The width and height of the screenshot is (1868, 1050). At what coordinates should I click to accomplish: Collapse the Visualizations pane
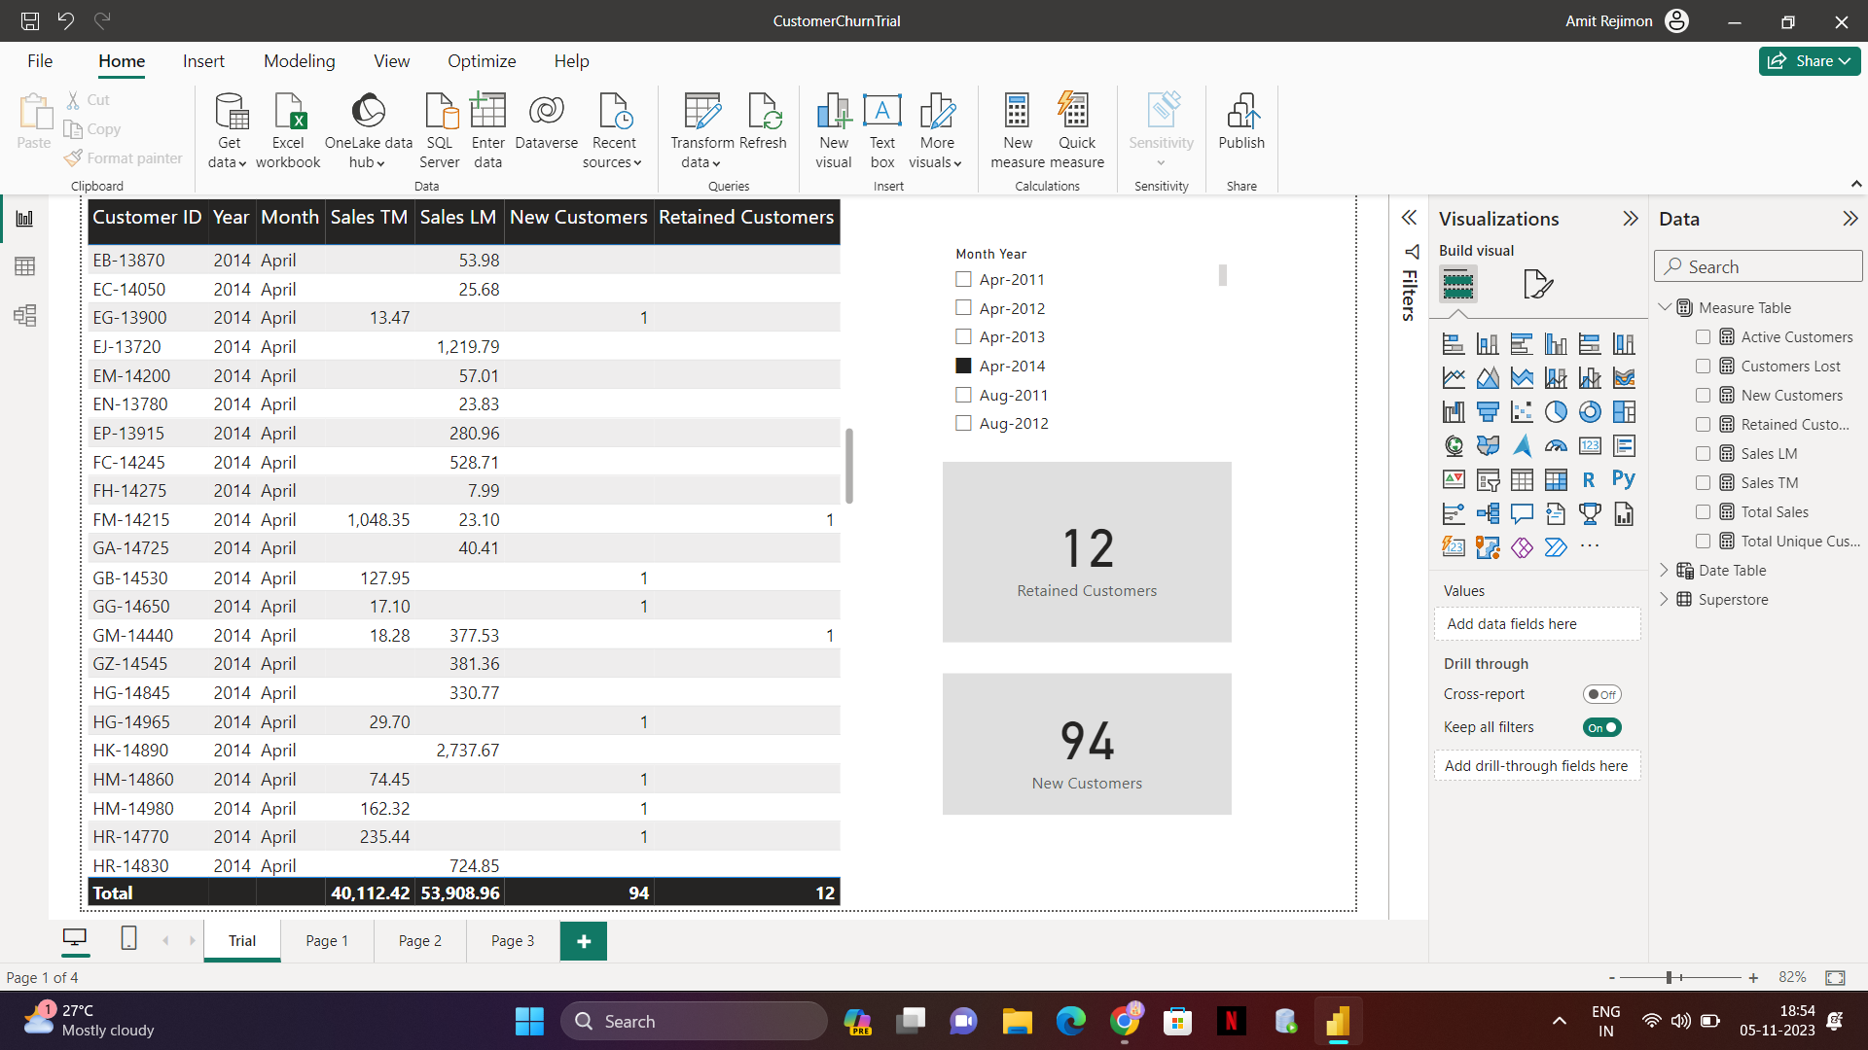tap(1631, 219)
